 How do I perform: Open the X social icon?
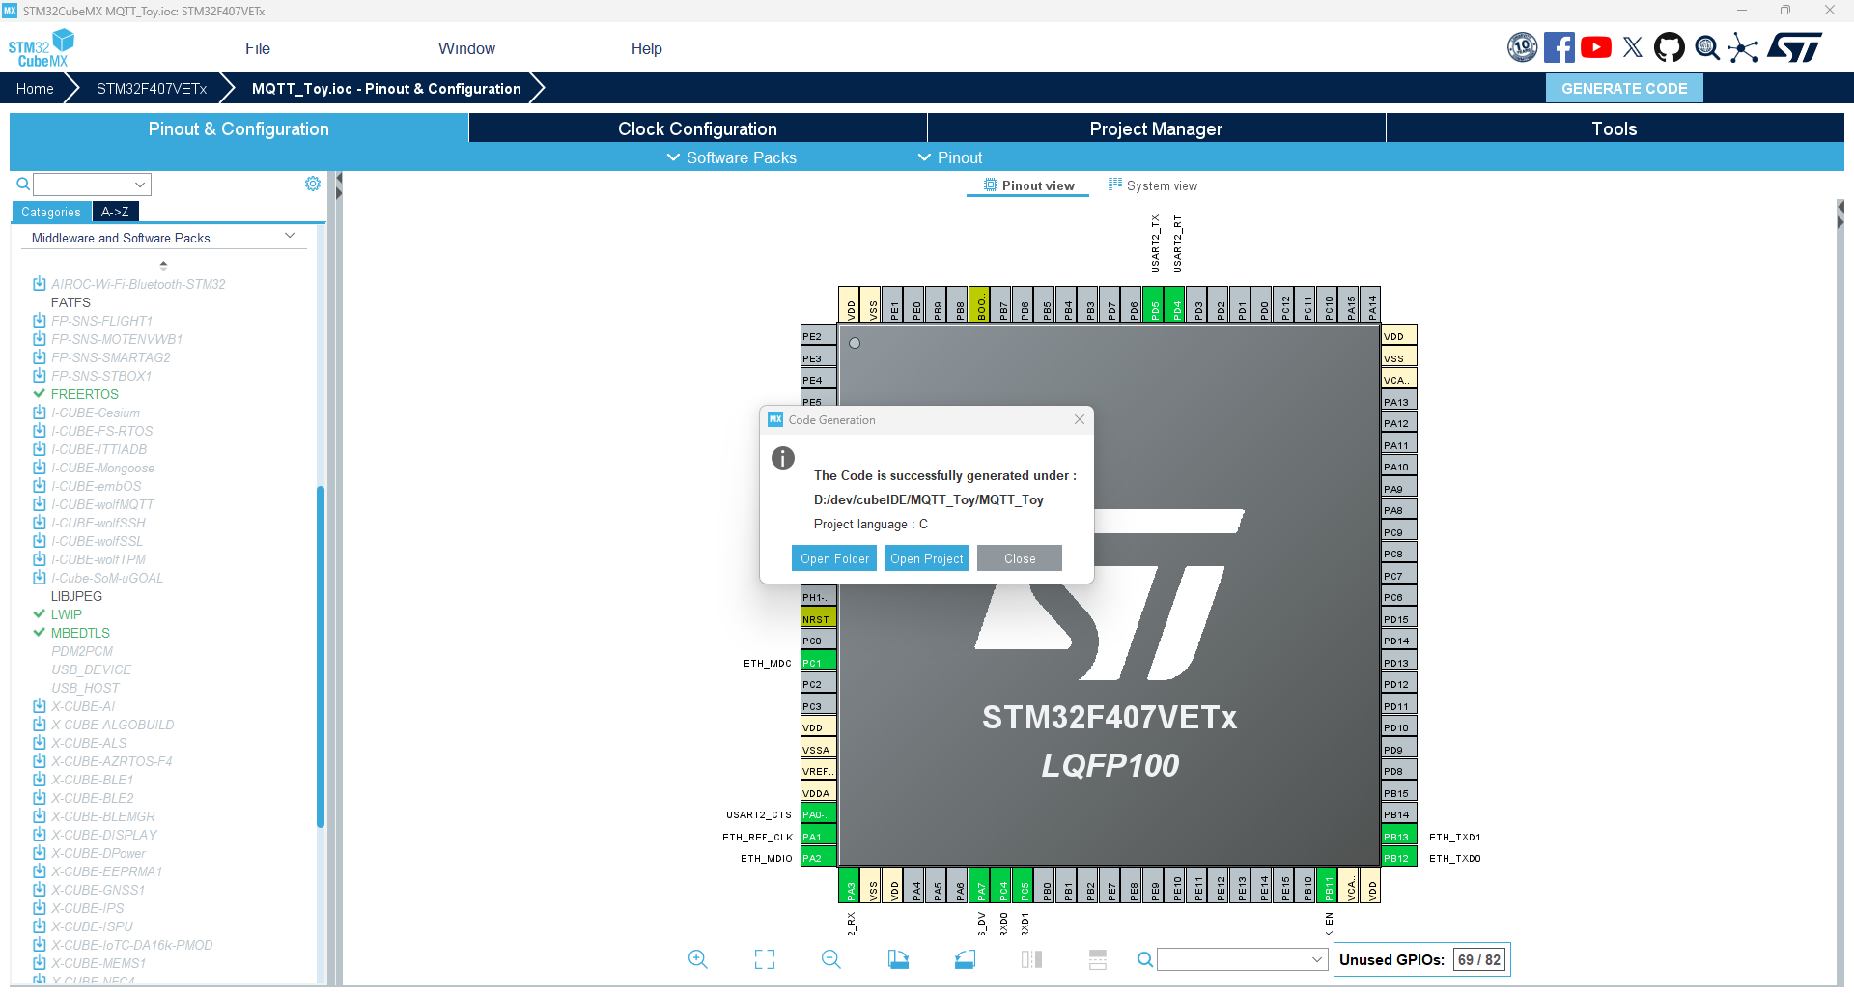pyautogui.click(x=1633, y=47)
